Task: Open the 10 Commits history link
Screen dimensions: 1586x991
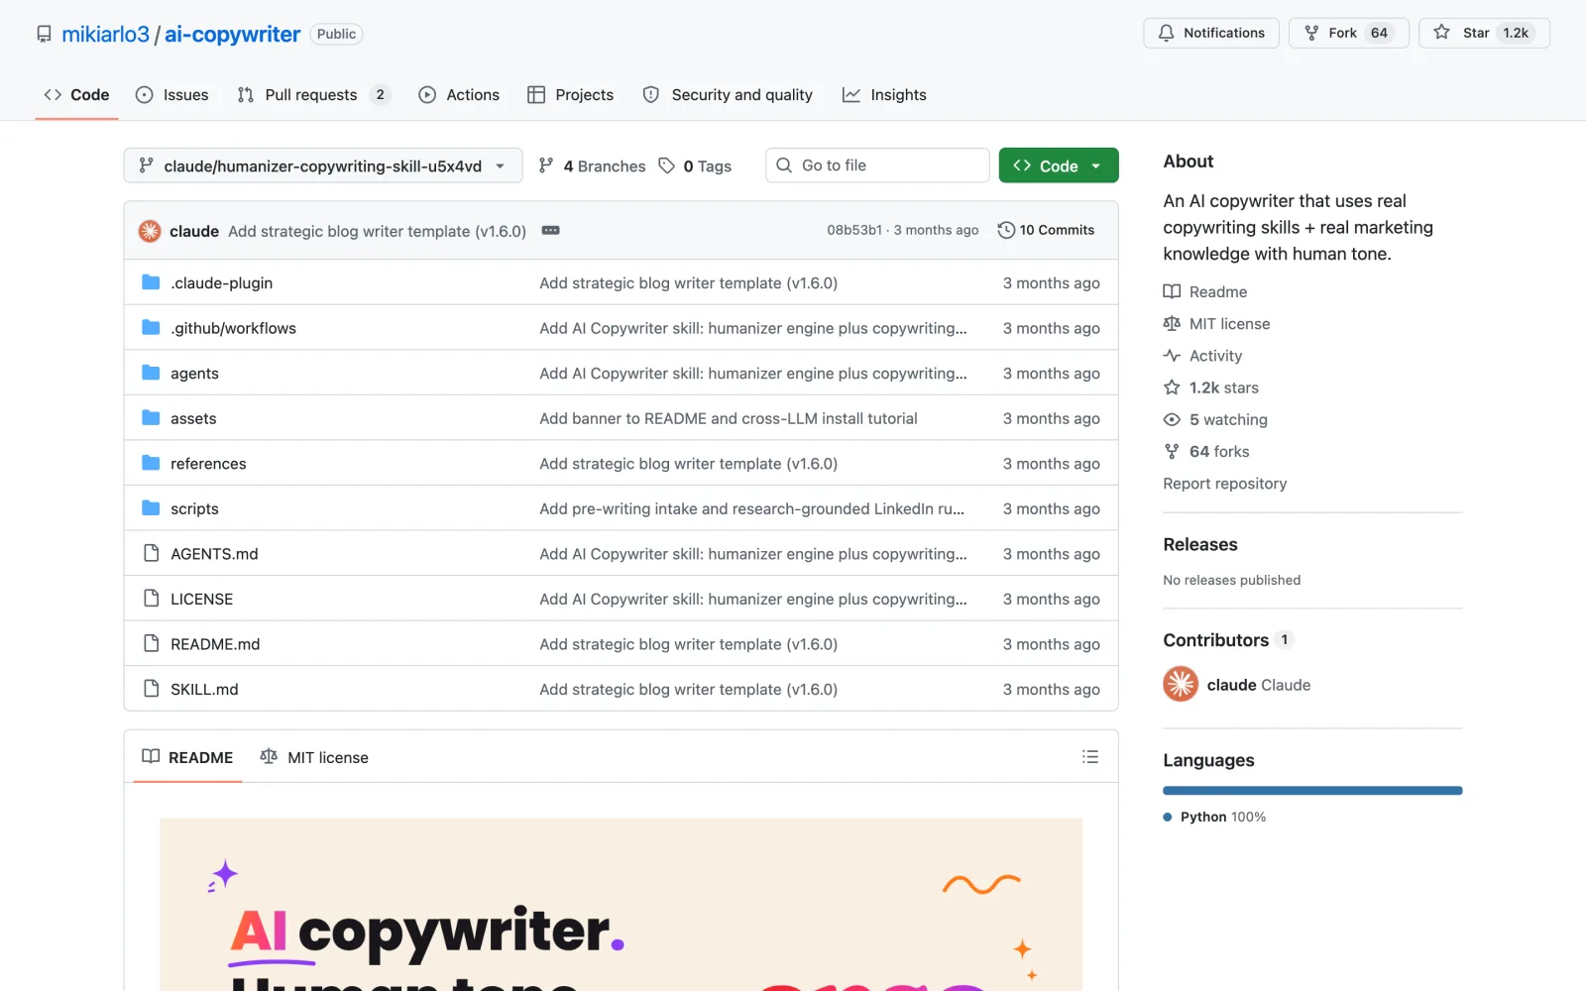Action: (1047, 230)
